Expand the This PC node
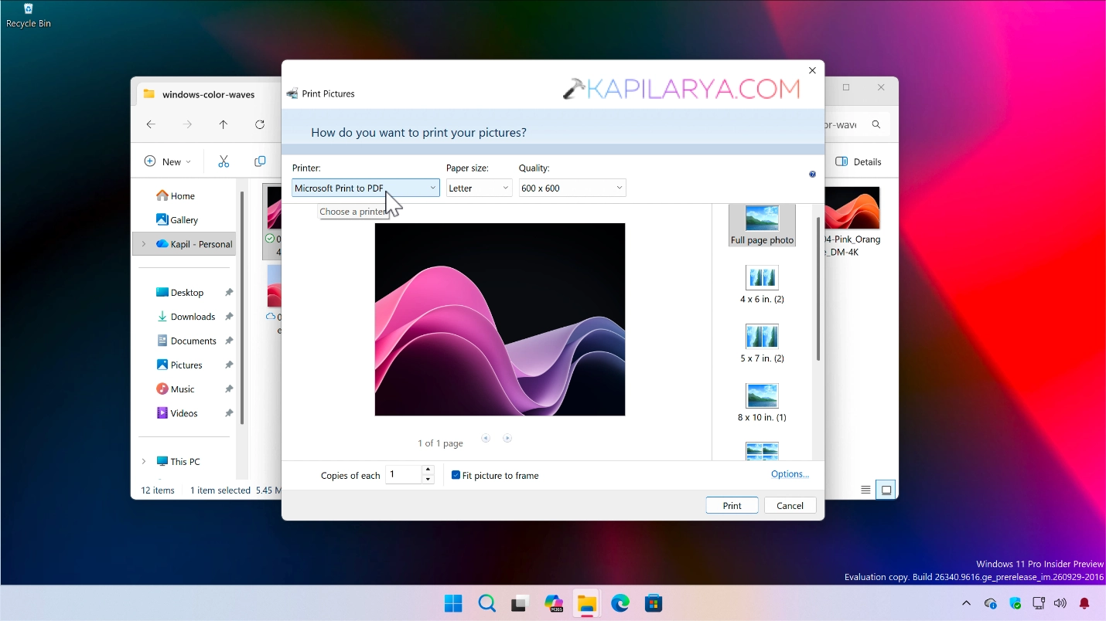Viewport: 1106px width, 621px height. (x=143, y=461)
